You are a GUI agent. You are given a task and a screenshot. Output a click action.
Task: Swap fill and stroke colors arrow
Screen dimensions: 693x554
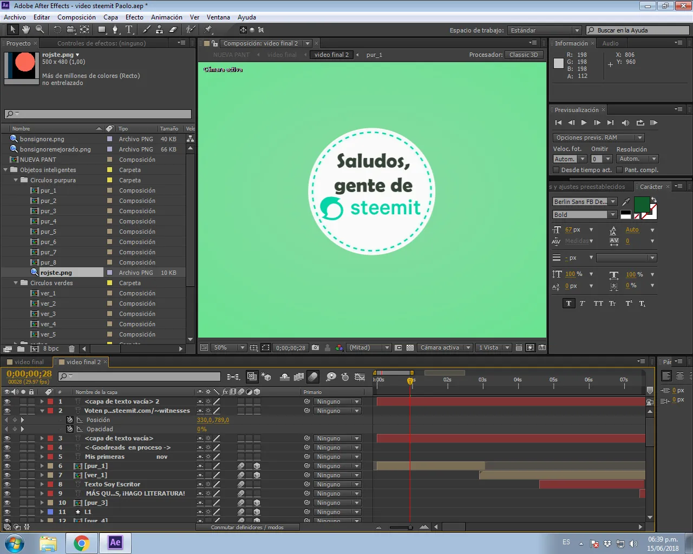(653, 200)
